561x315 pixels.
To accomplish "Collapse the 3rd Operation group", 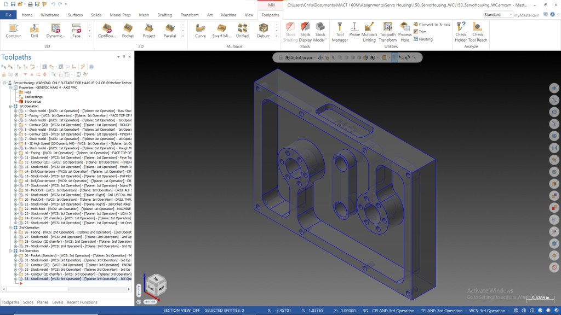I will pos(10,250).
